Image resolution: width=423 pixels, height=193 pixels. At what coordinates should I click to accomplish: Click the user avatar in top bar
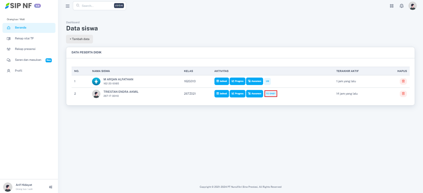pyautogui.click(x=412, y=6)
